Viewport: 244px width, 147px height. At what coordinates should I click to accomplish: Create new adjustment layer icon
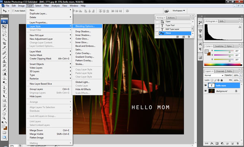point(222,143)
